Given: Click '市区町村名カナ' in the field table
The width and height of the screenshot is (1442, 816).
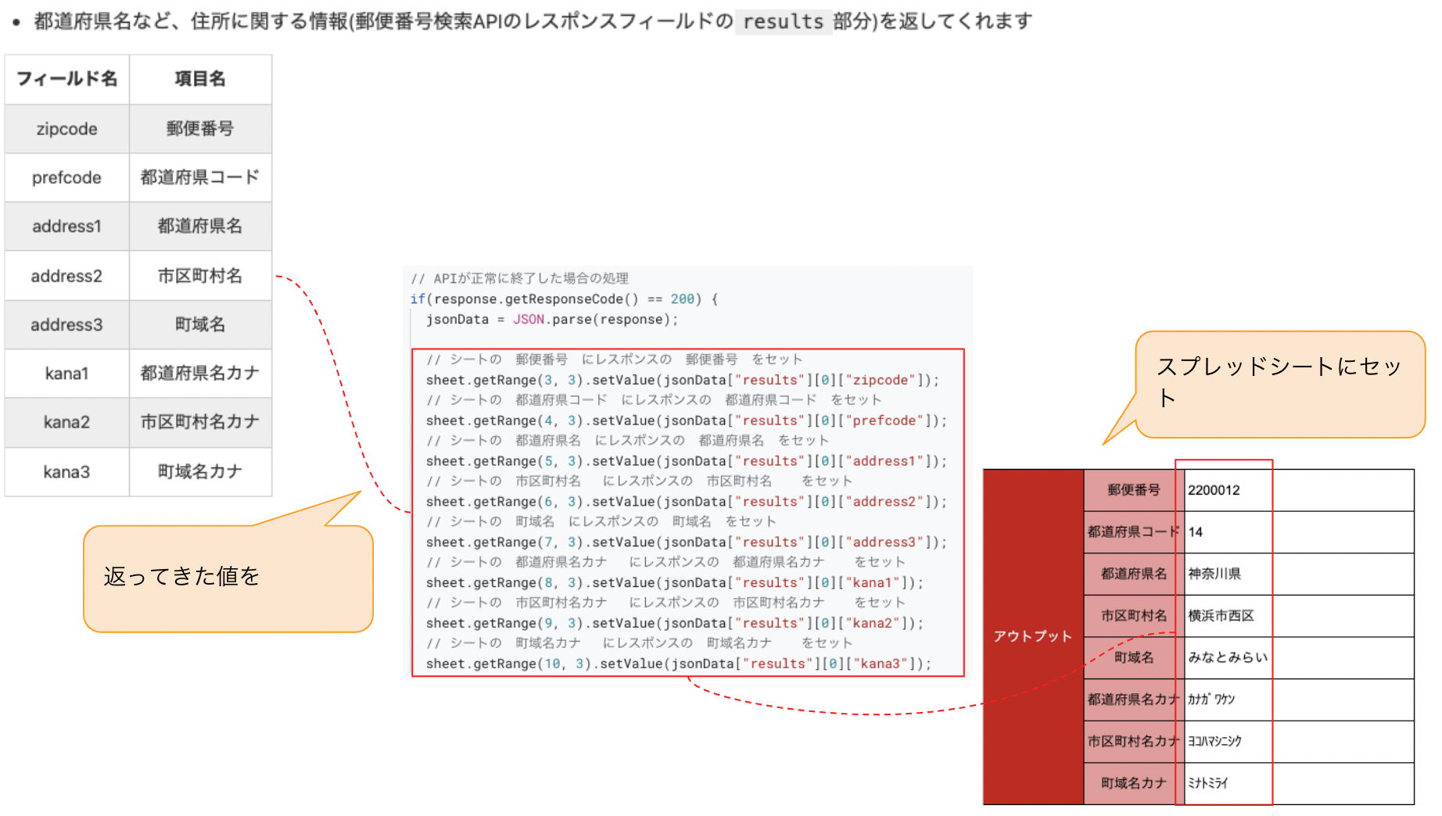Looking at the screenshot, I should (200, 423).
